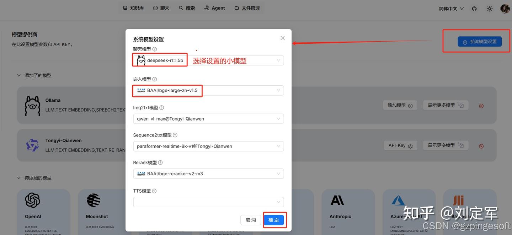Click the 系统模型设置 button
This screenshot has height=235, width=512.
click(x=479, y=42)
